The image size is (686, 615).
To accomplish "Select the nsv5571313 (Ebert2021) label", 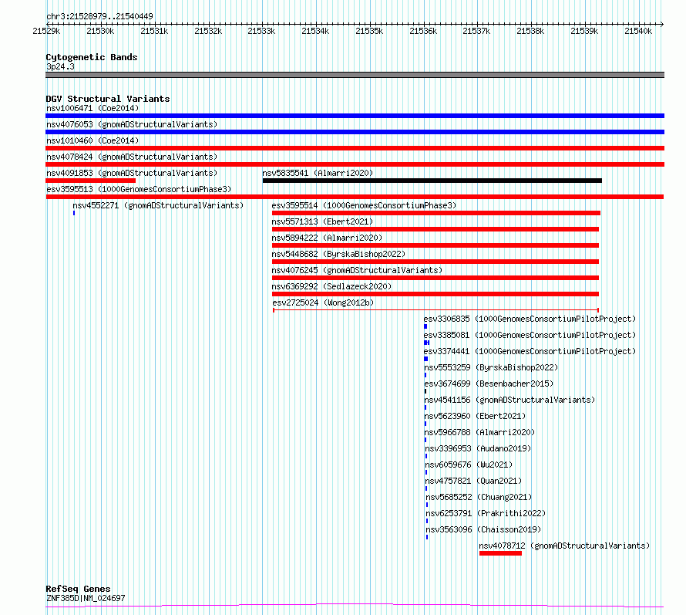I will [x=322, y=221].
